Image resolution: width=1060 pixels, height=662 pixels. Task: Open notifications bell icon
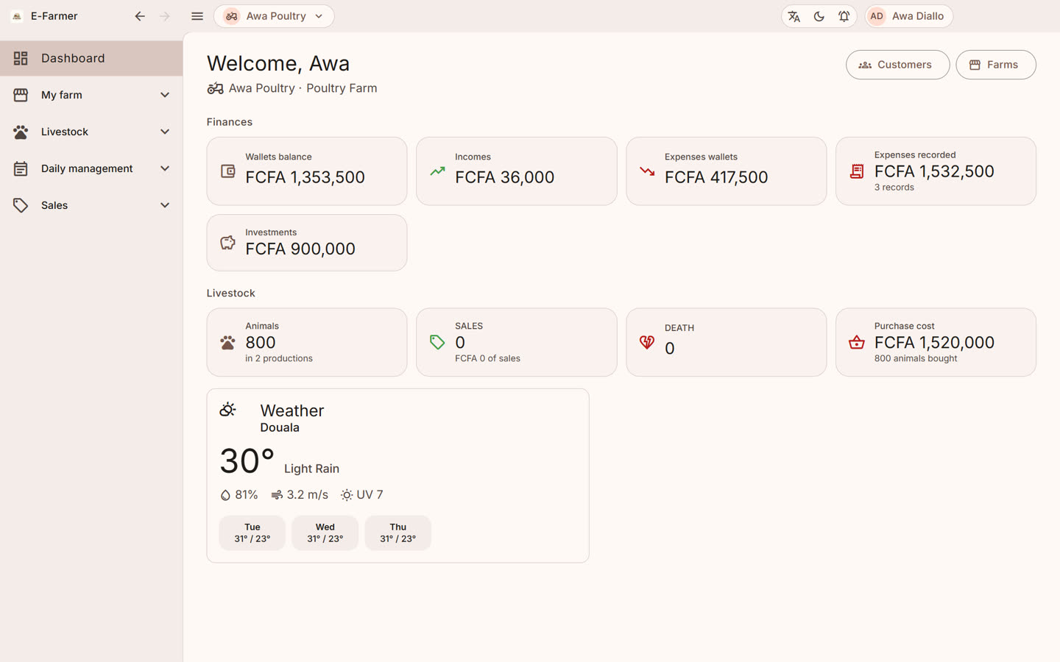coord(844,16)
